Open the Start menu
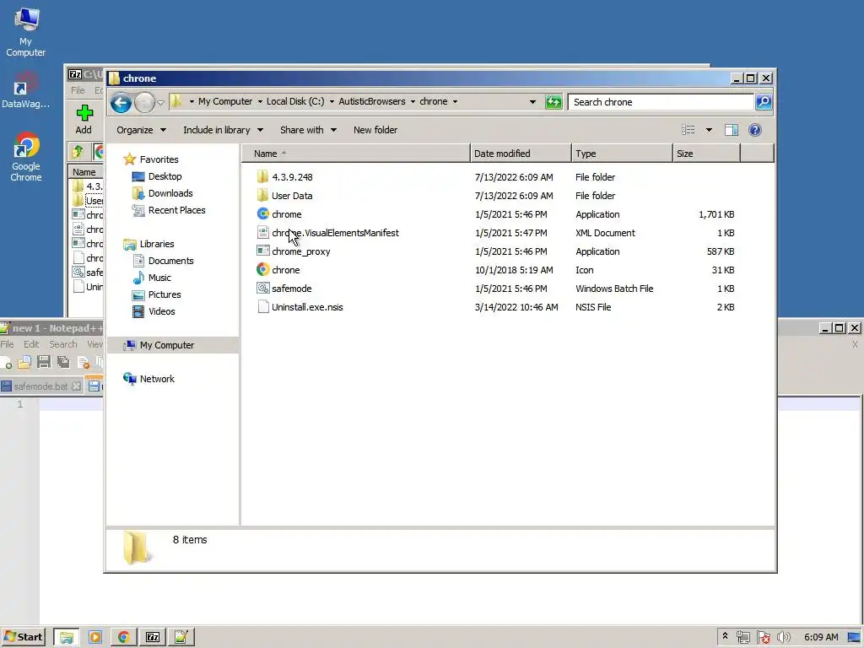Screen dimensions: 864x648 click(x=23, y=637)
